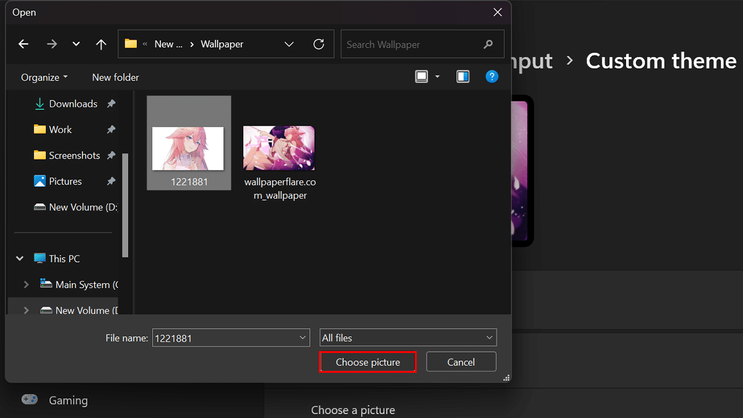Refresh the Wallpaper folder view
Screen dimensions: 743x418
[319, 44]
